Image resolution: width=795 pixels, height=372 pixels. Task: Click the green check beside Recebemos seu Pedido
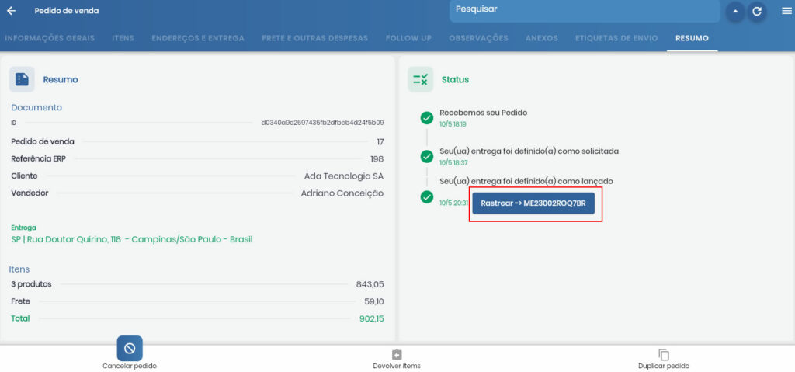coord(426,118)
